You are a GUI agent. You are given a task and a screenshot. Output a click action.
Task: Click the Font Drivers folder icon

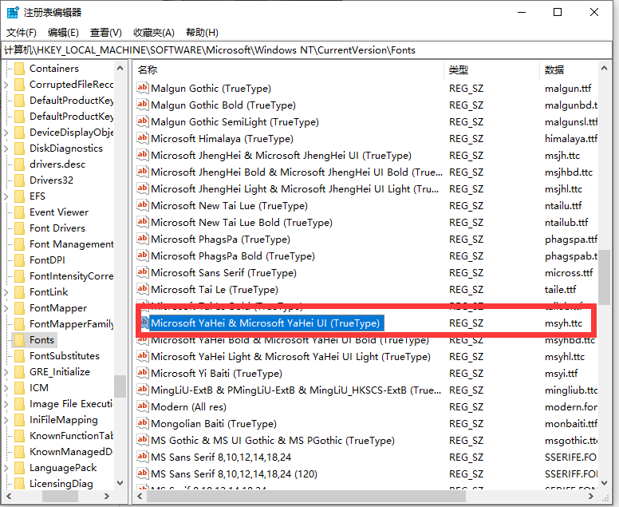19,228
